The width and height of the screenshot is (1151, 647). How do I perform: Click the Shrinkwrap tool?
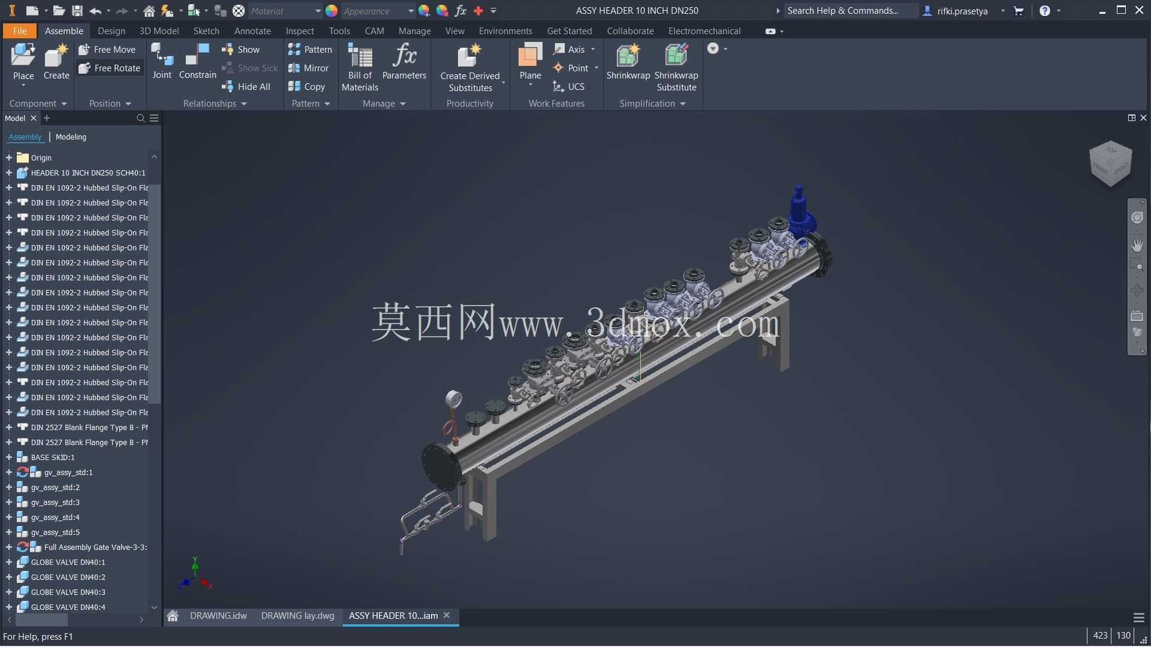(628, 61)
